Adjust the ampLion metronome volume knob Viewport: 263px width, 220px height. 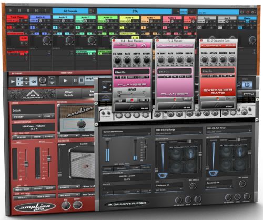point(43,80)
